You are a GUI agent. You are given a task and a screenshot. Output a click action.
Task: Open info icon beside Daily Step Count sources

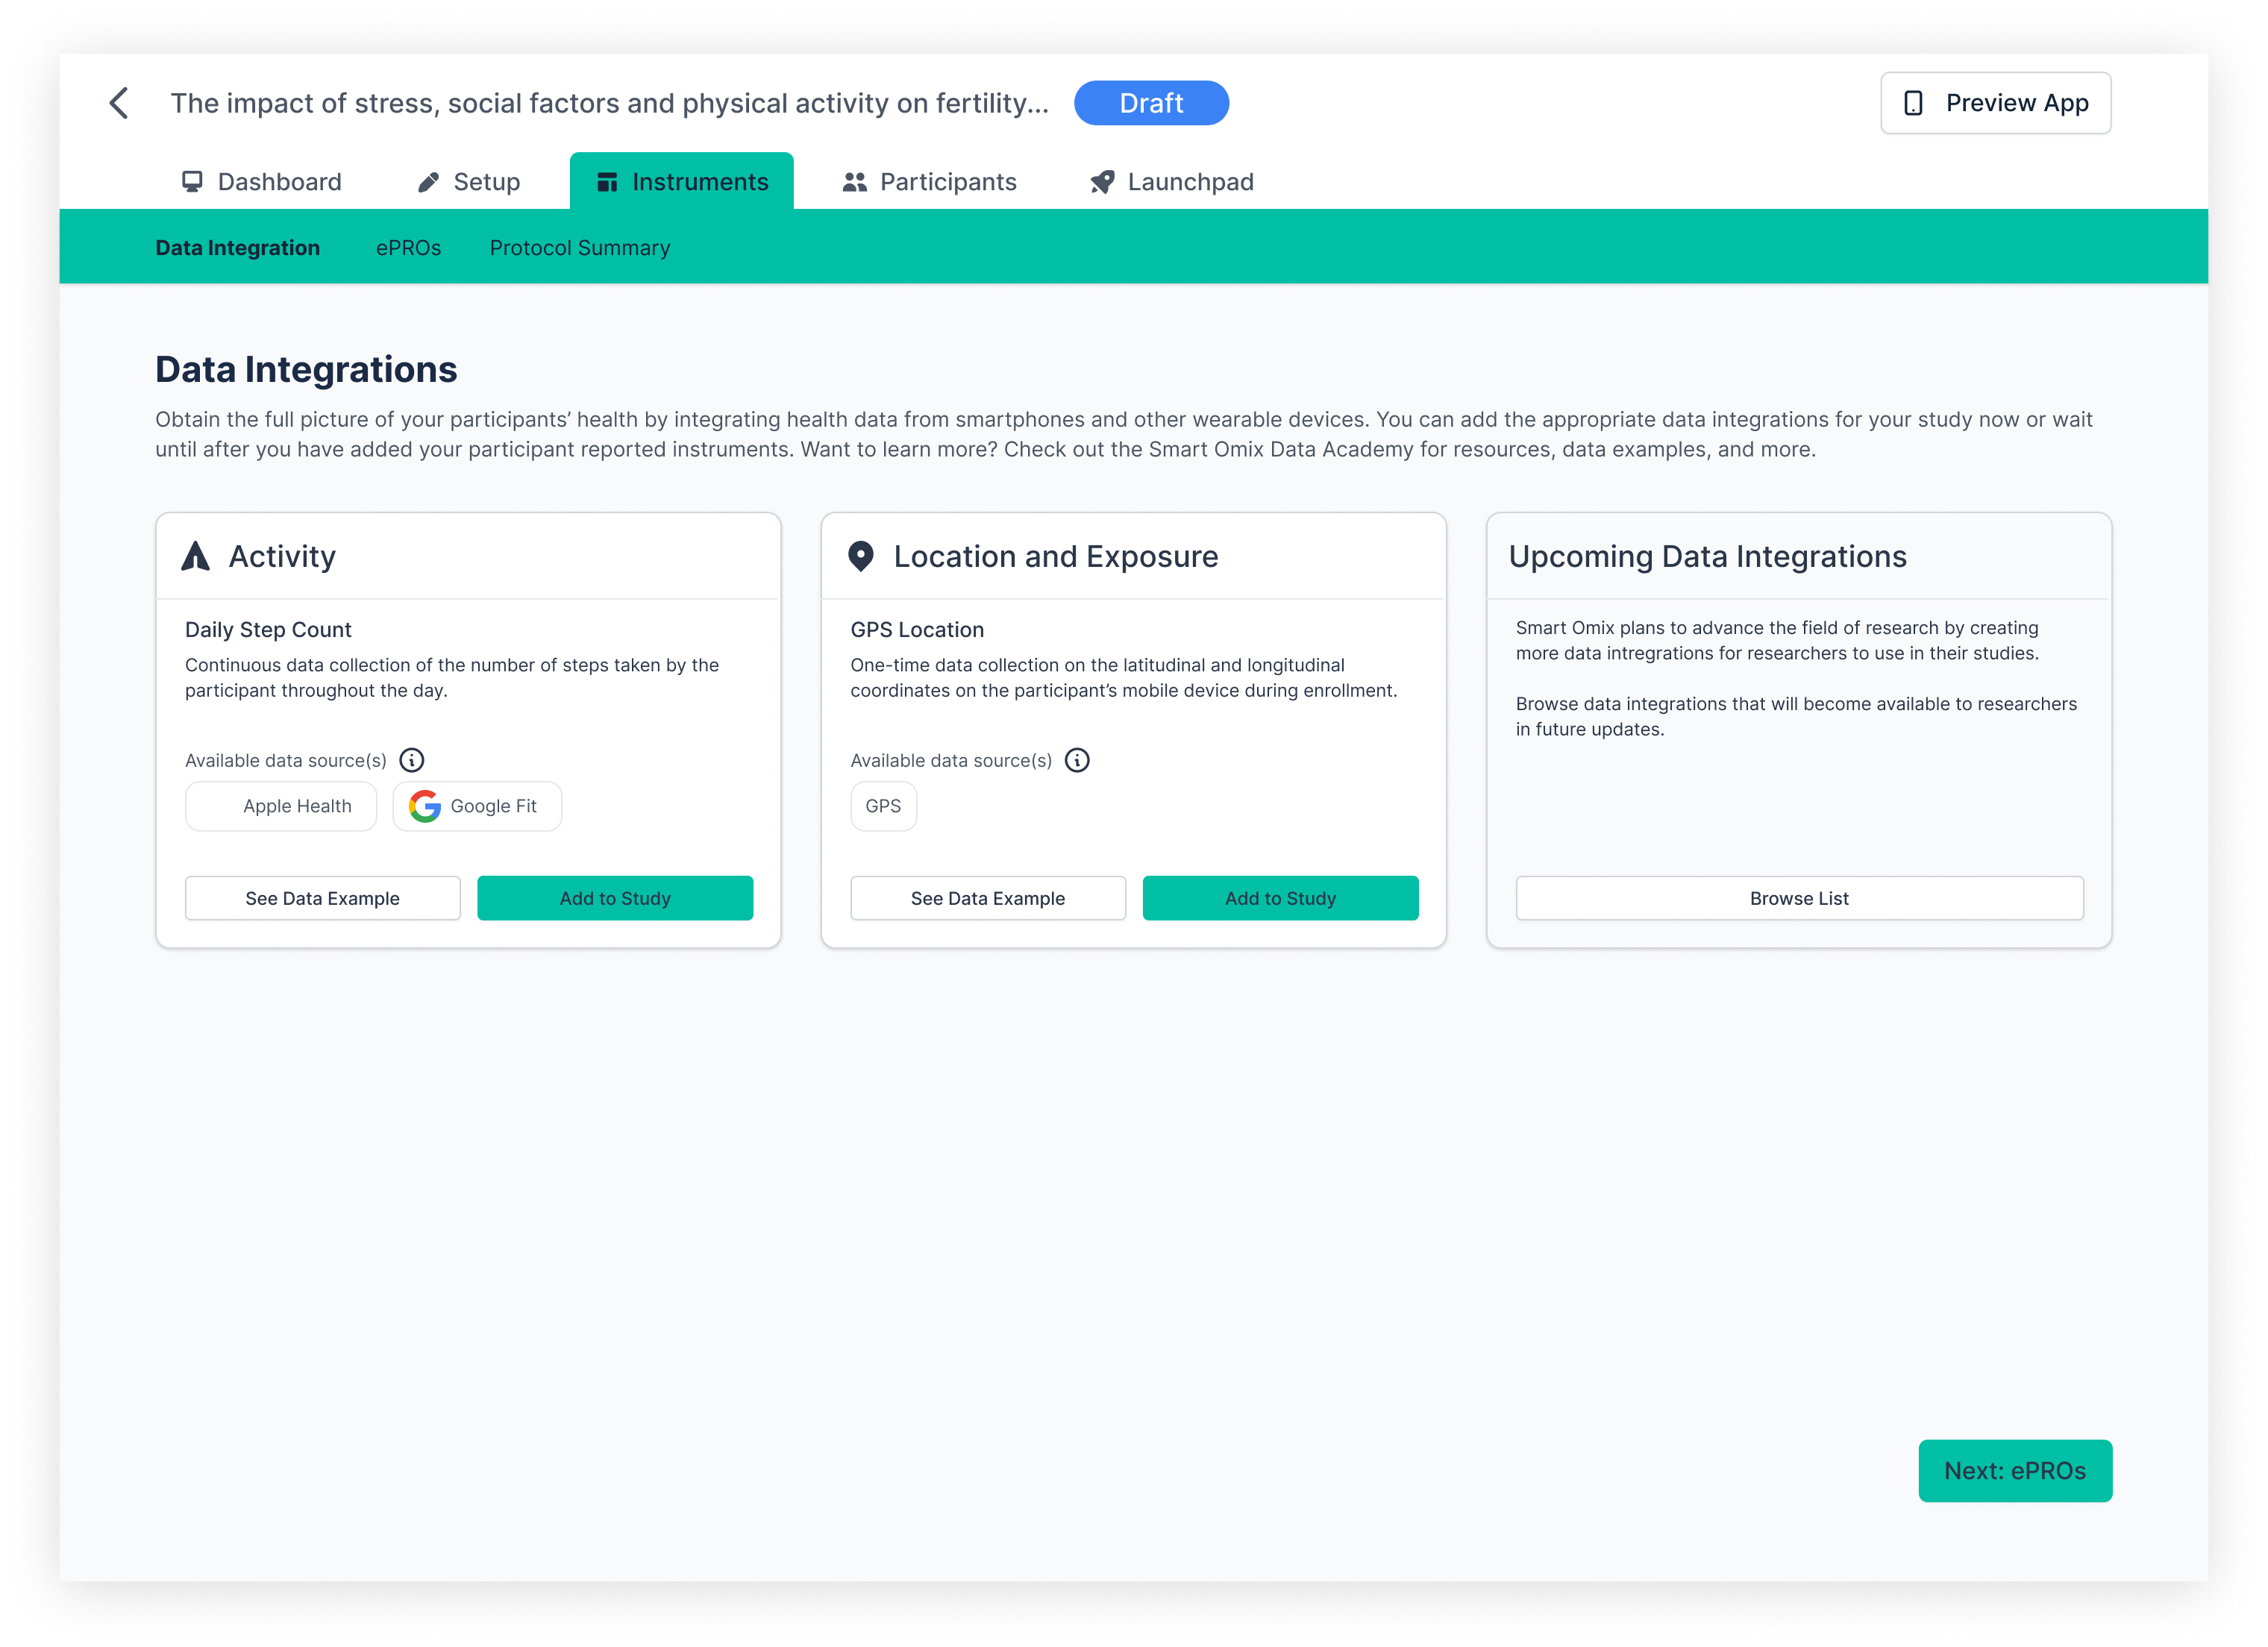click(412, 760)
